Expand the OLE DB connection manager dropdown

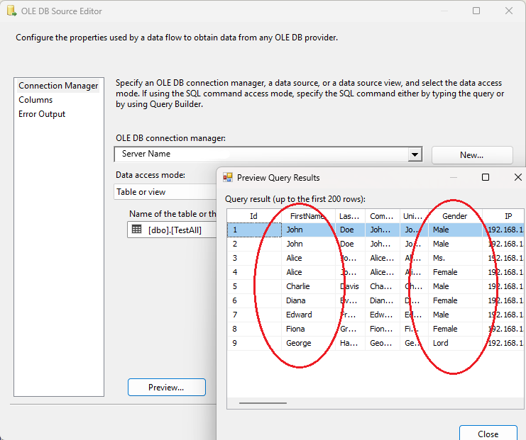coord(415,154)
